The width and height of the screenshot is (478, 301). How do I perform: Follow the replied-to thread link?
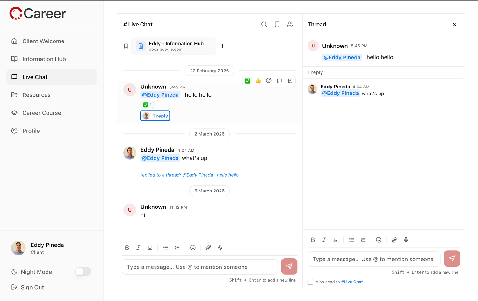tap(210, 175)
